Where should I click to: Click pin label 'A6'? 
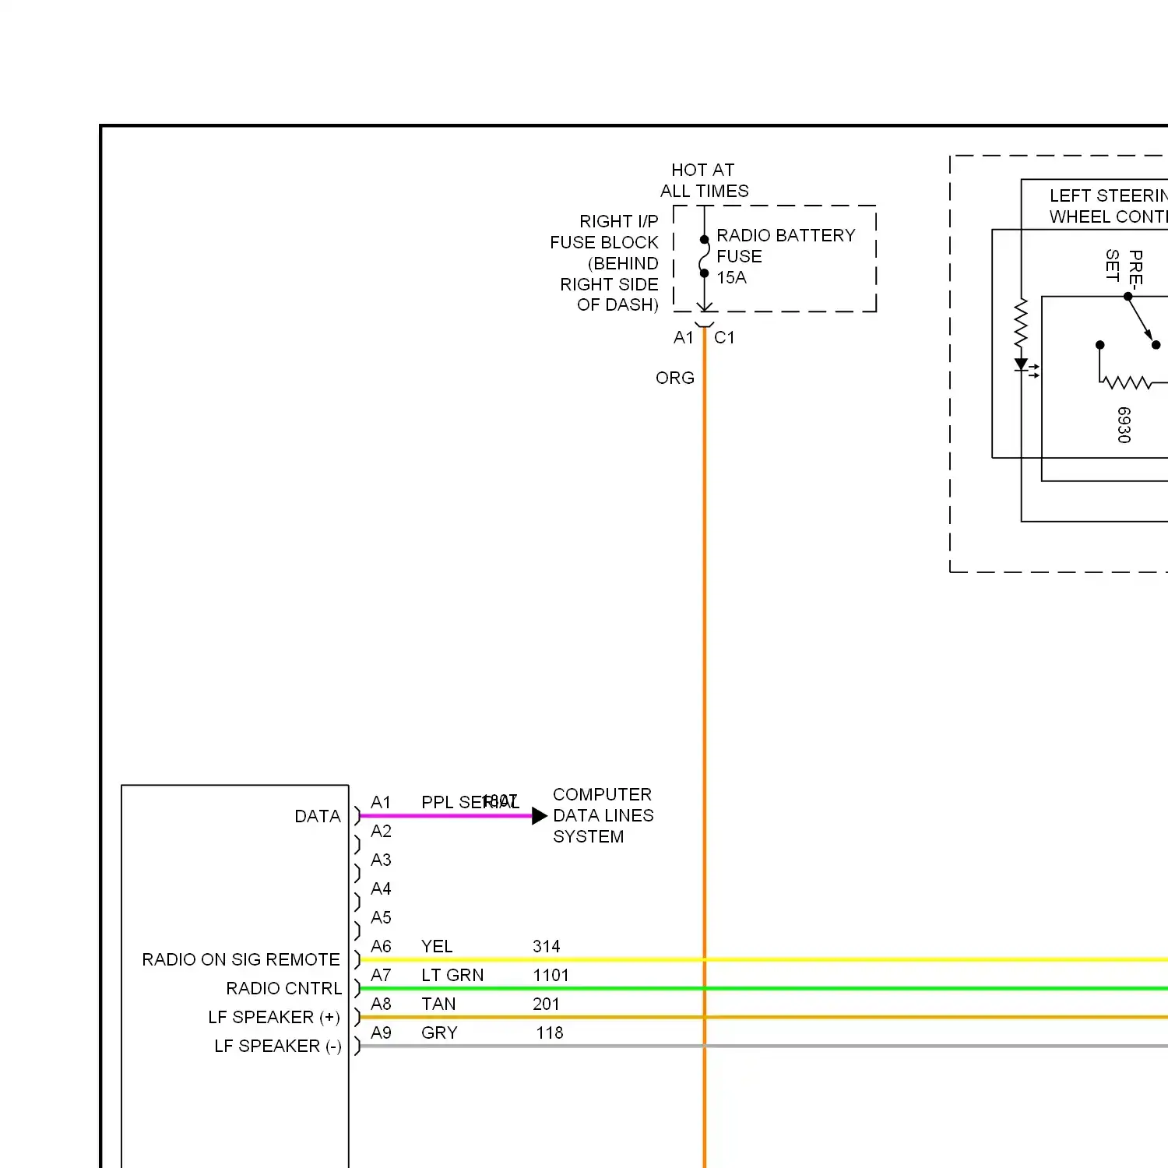click(x=381, y=946)
